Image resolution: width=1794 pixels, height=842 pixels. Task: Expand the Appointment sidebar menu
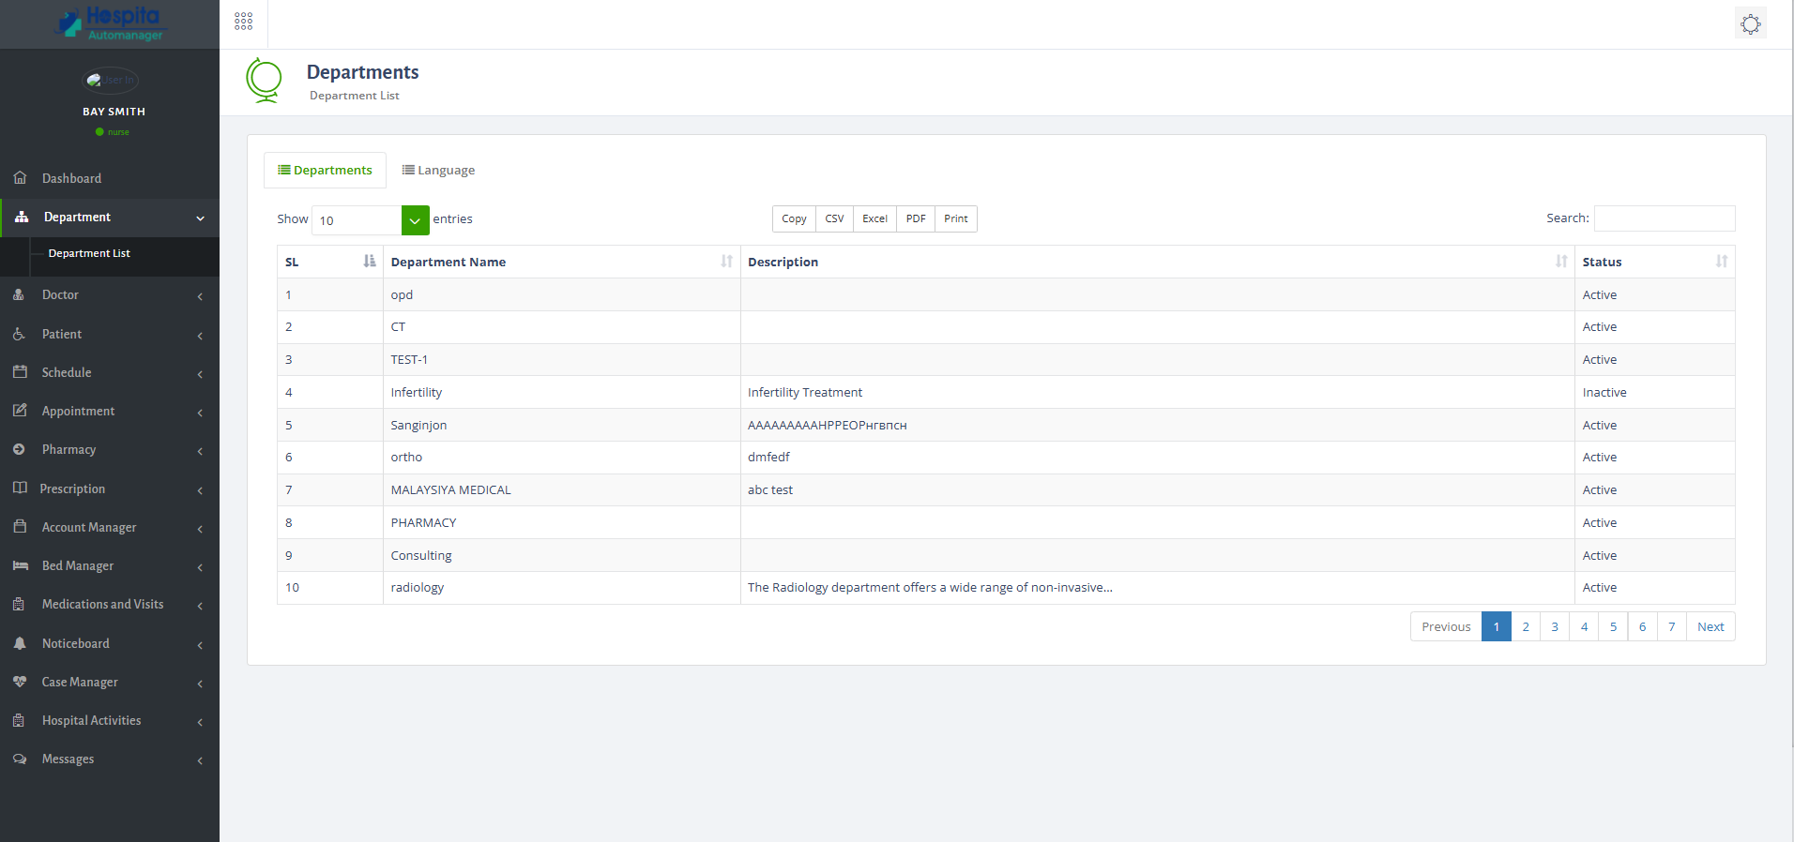pos(200,413)
